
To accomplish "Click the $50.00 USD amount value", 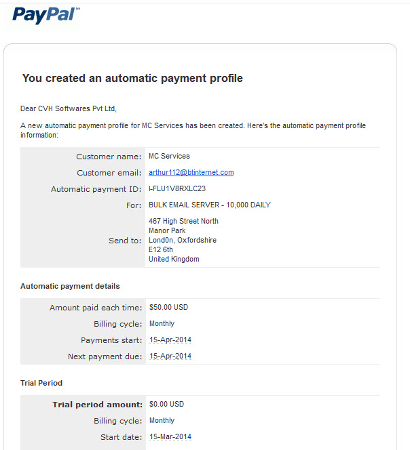I will [169, 308].
